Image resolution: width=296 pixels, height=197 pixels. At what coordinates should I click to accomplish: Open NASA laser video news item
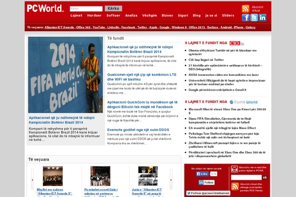(223, 75)
